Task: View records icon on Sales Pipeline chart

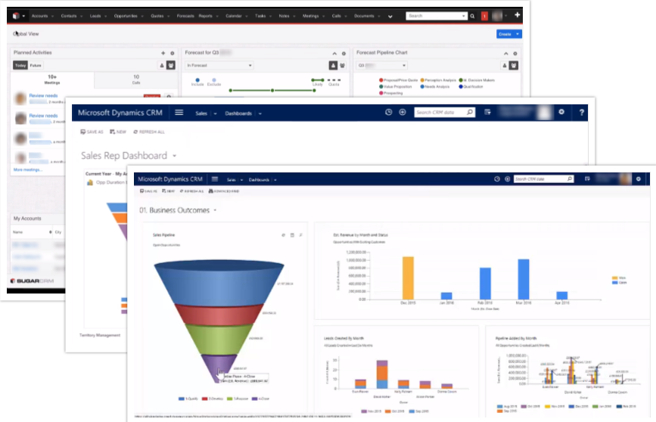Action: coord(292,235)
